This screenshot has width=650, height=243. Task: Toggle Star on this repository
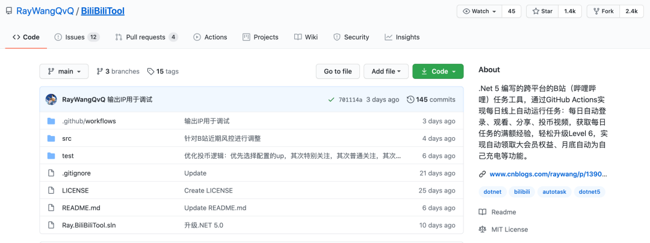pyautogui.click(x=542, y=11)
